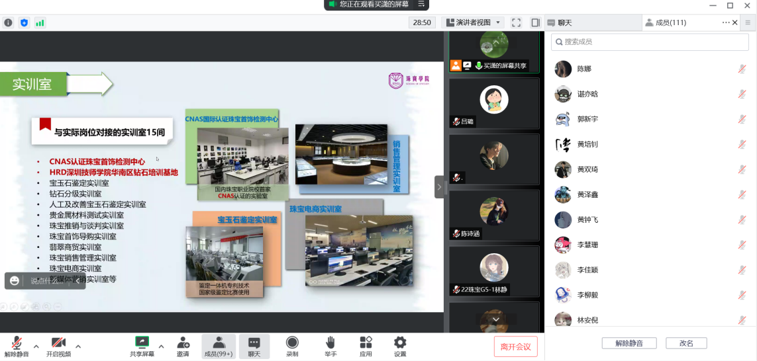Screen dimensions: 757x361
Task: Turn on camera with 开启视频
Action: tap(58, 346)
